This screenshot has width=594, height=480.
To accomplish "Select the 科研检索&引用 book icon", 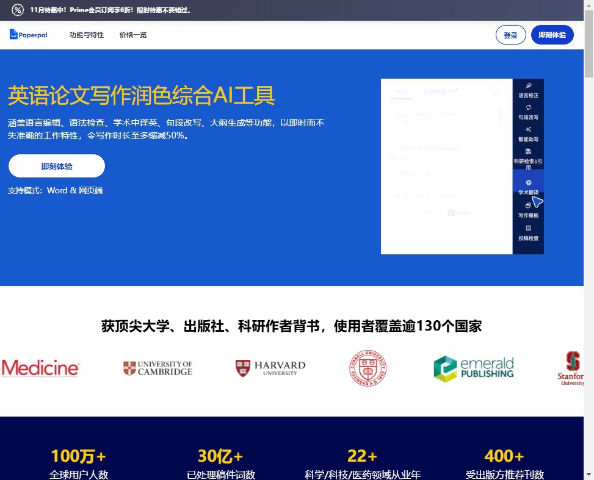I will tap(528, 151).
